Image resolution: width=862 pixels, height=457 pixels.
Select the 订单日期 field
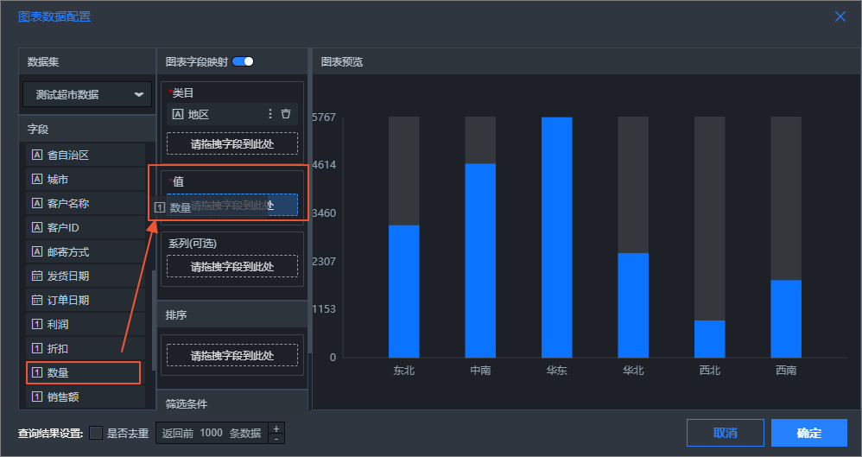[x=86, y=301]
